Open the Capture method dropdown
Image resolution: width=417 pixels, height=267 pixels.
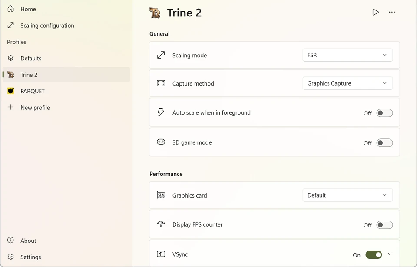tap(347, 83)
